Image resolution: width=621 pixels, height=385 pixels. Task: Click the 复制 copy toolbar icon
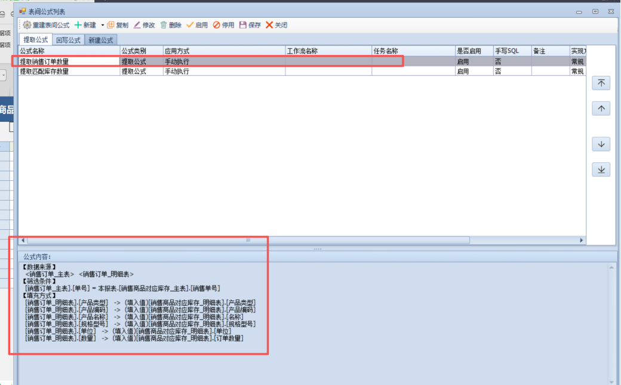(118, 25)
